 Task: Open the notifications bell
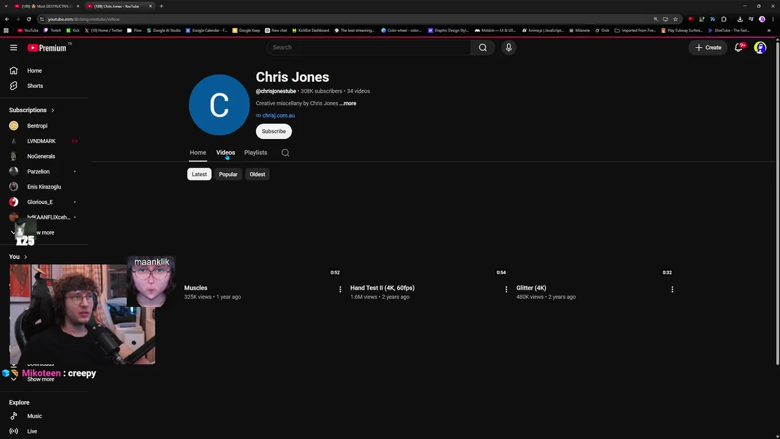click(x=739, y=48)
